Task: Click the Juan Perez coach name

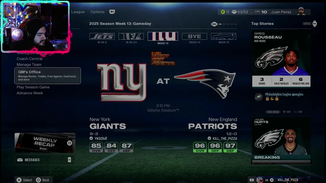Action: click(281, 12)
